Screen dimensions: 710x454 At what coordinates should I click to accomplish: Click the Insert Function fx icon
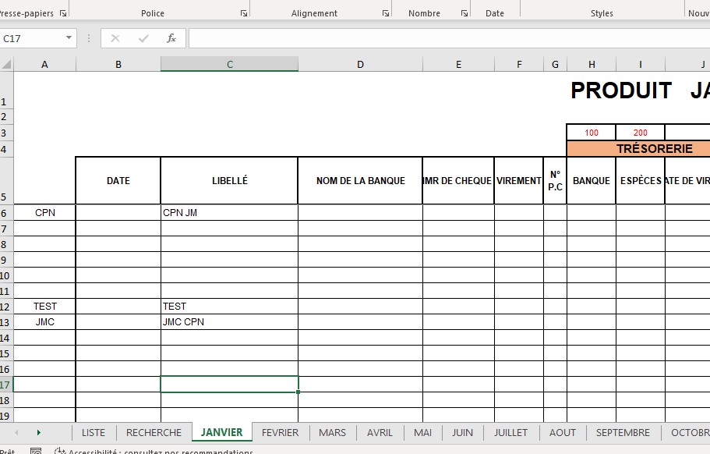(x=171, y=38)
